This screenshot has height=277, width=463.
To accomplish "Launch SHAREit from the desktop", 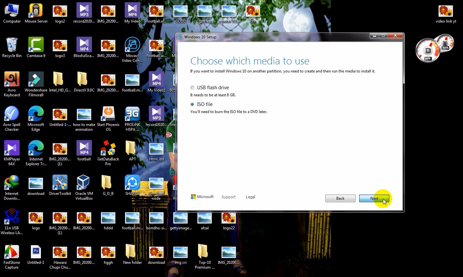I will 132,186.
